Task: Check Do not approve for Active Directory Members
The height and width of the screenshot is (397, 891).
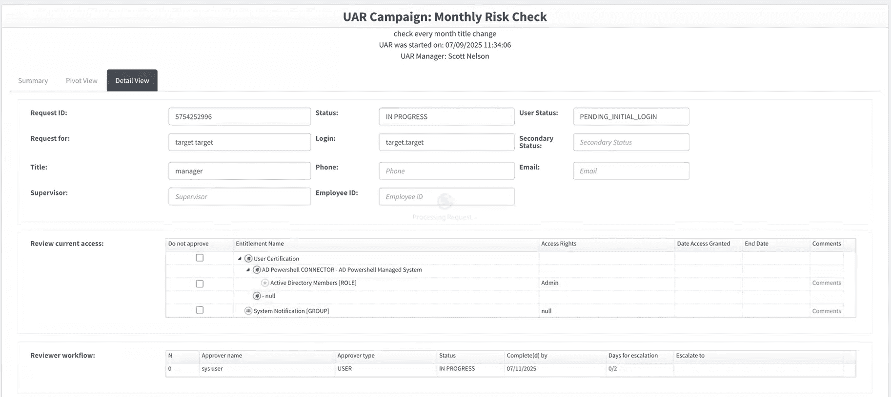Action: pyautogui.click(x=200, y=284)
